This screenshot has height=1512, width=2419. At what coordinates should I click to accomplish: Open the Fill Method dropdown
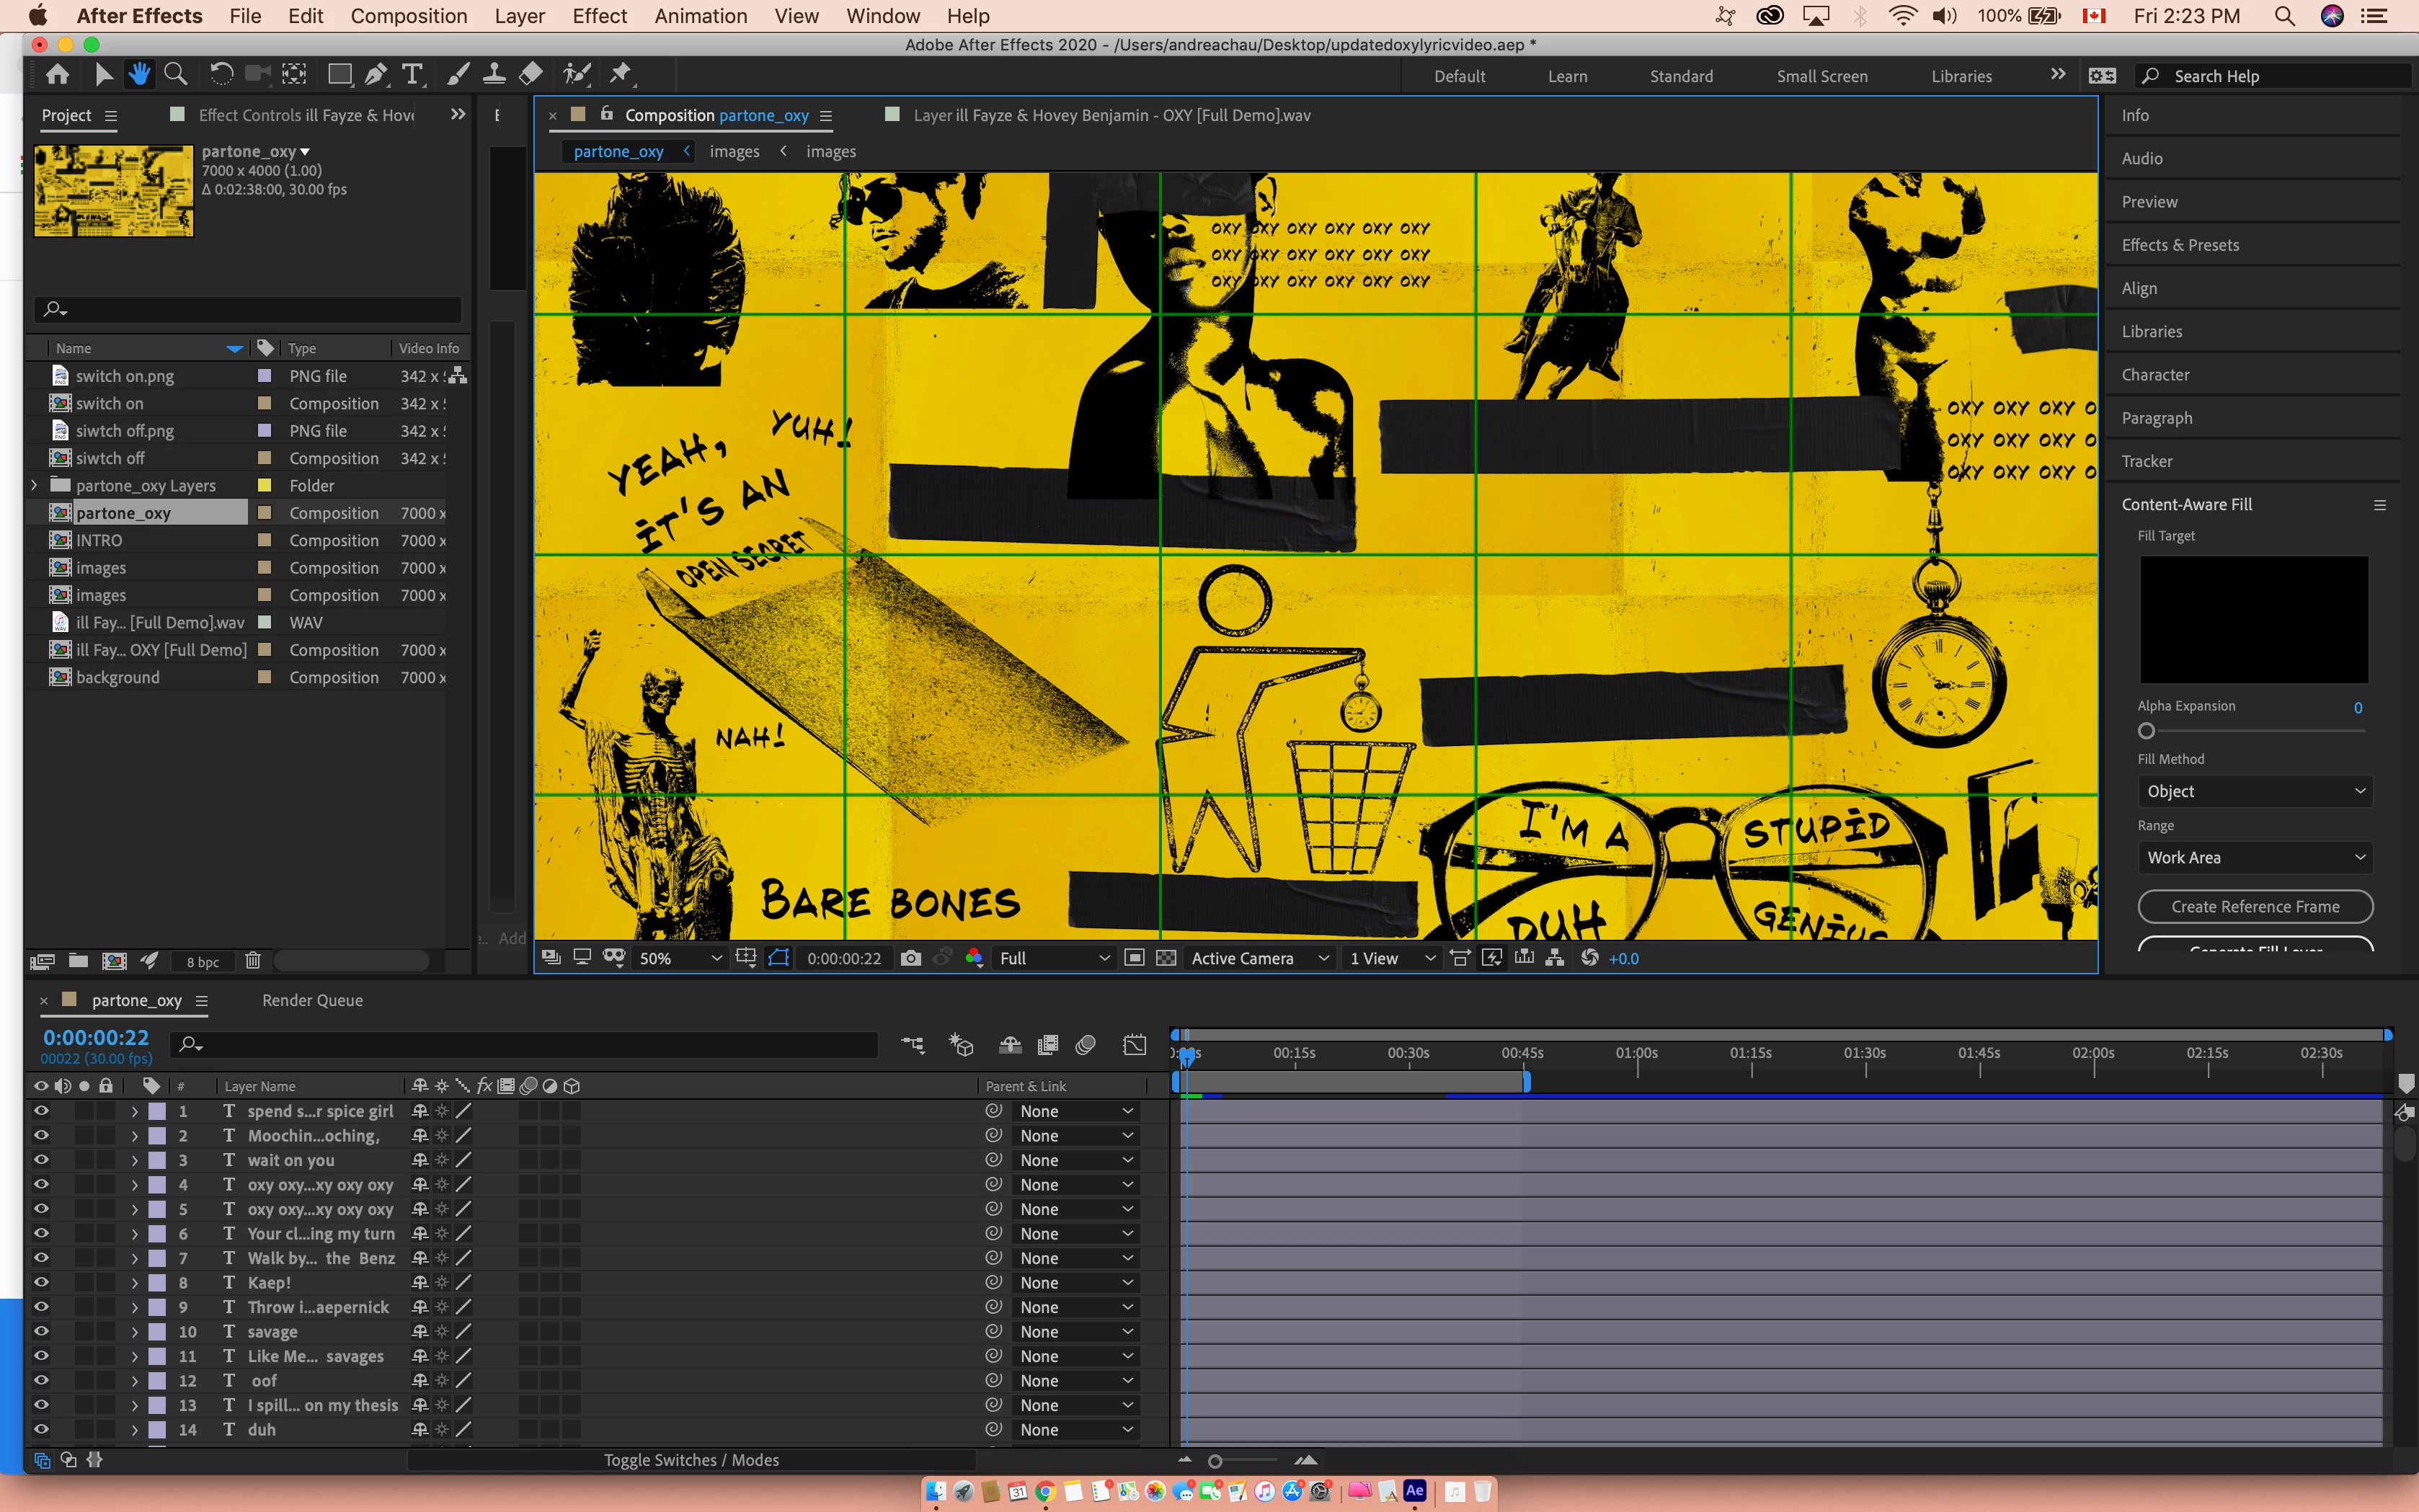pos(2254,791)
